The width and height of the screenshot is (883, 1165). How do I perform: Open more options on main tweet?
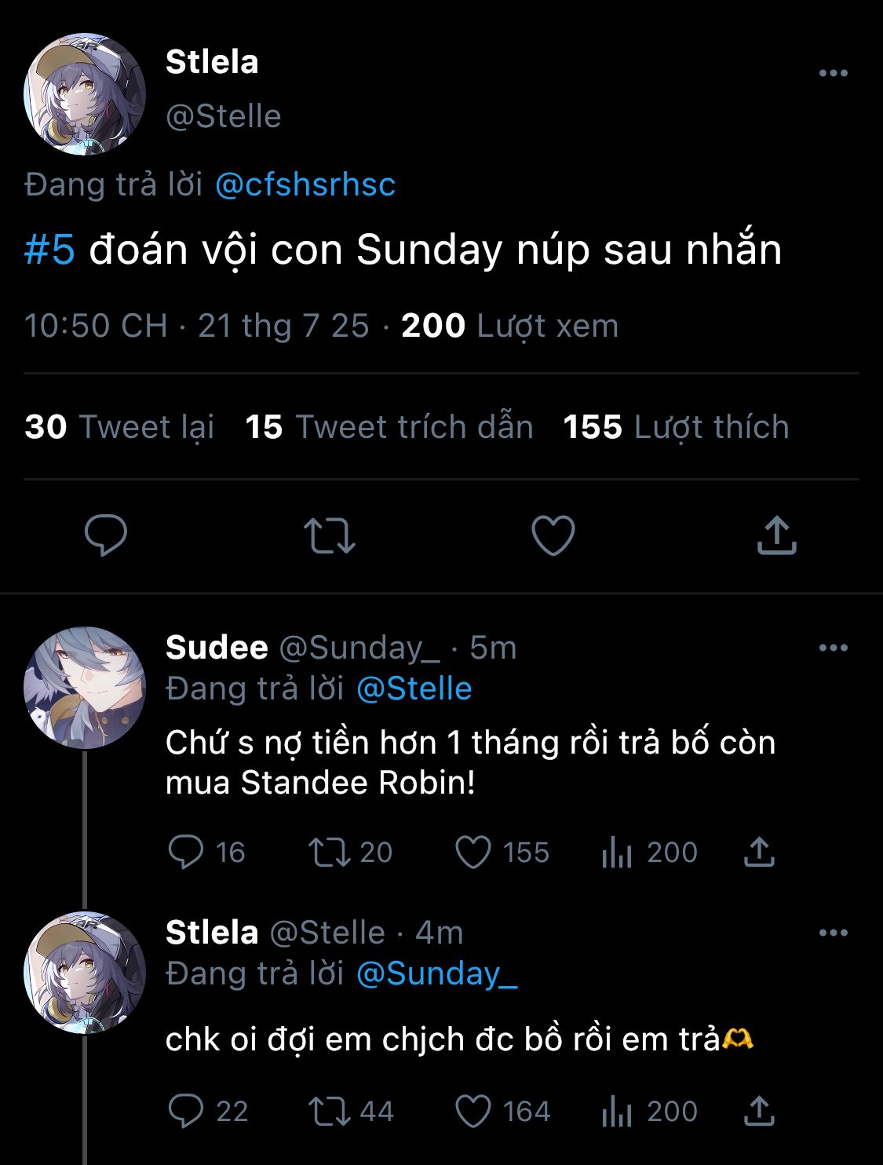833,73
